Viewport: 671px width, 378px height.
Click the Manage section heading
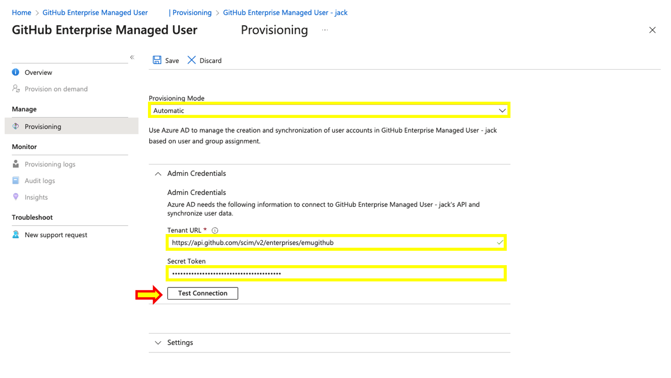coord(24,109)
